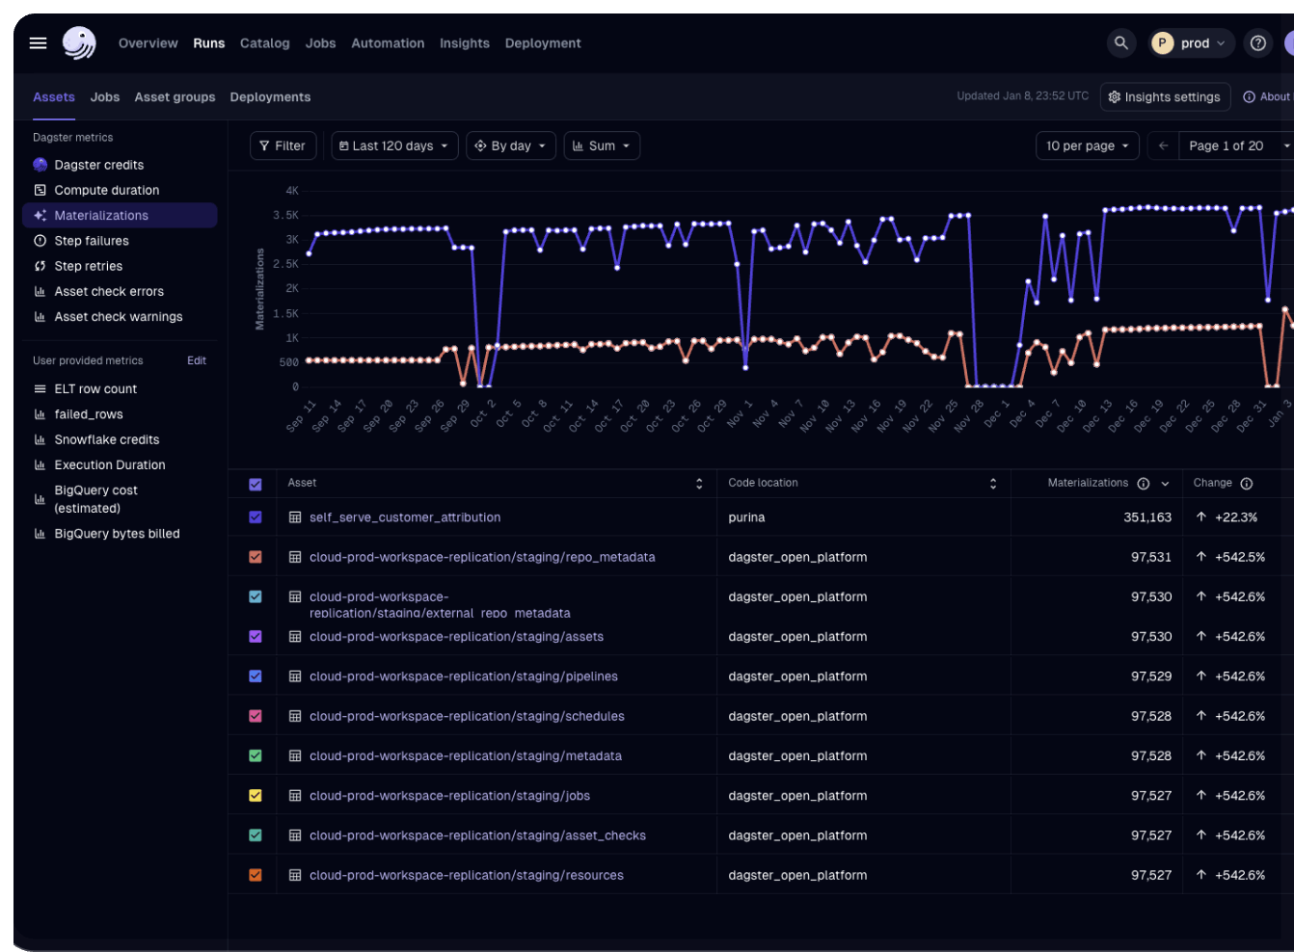Click the Asset check errors chart icon
This screenshot has width=1294, height=952.
40,291
